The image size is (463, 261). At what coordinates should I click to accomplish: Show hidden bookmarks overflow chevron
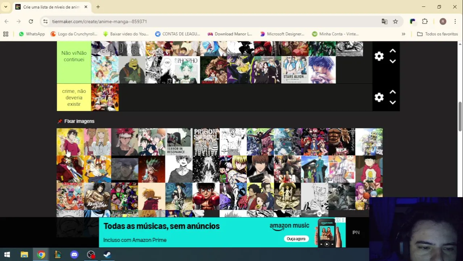(x=403, y=34)
